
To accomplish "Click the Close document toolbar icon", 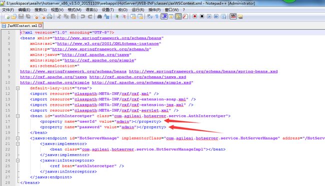I will (x=36, y=16).
